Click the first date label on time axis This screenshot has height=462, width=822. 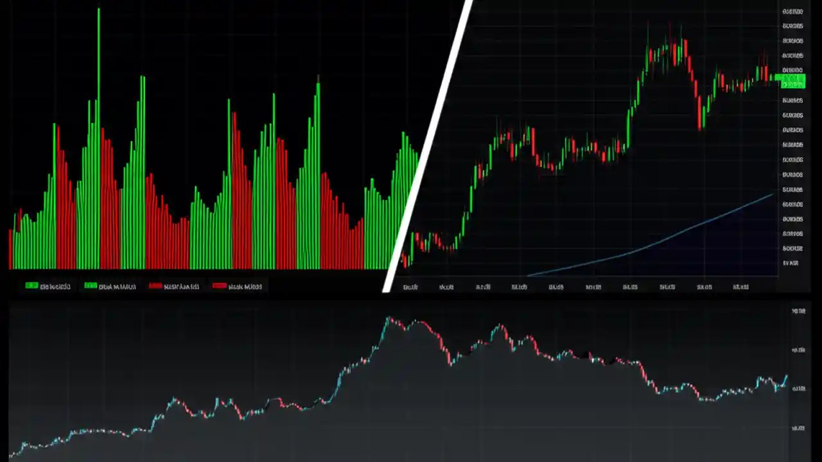[x=410, y=287]
